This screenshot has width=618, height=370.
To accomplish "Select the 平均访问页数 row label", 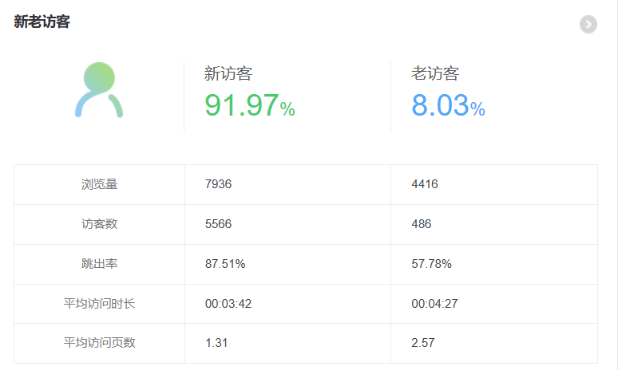I will pyautogui.click(x=99, y=342).
